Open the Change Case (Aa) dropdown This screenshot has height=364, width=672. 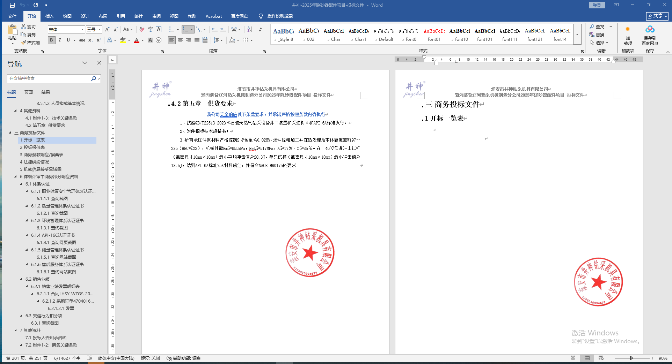click(x=128, y=29)
